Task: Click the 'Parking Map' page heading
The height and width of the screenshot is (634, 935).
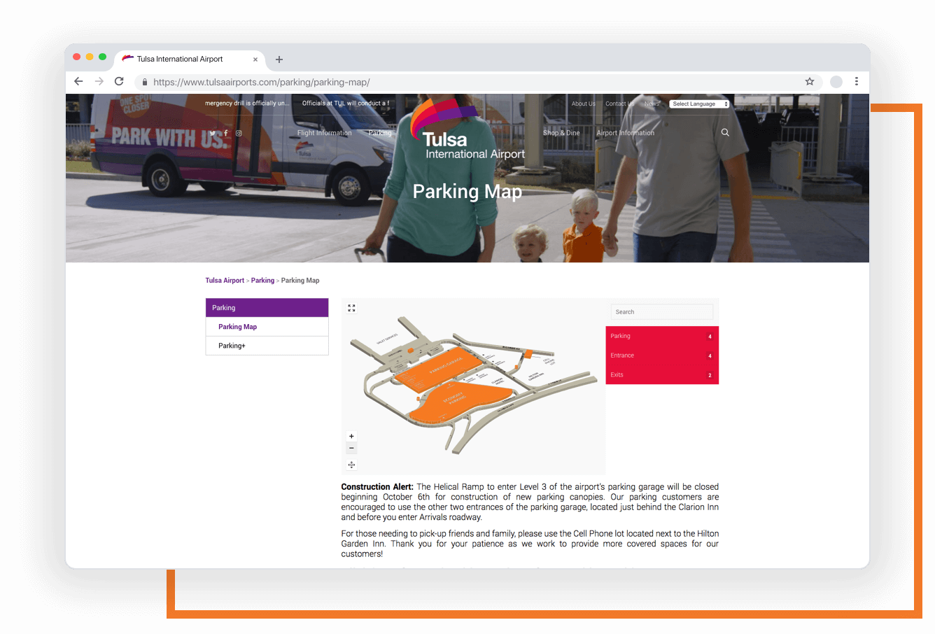Action: pyautogui.click(x=467, y=192)
